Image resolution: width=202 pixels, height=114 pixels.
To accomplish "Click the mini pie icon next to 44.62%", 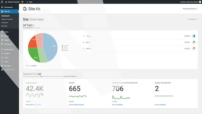I will pos(193,36).
